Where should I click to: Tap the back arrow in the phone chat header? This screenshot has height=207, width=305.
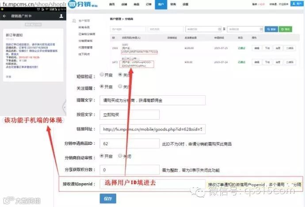4,16
